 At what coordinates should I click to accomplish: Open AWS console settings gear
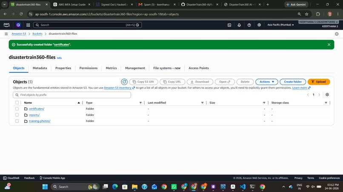pyautogui.click(x=259, y=25)
